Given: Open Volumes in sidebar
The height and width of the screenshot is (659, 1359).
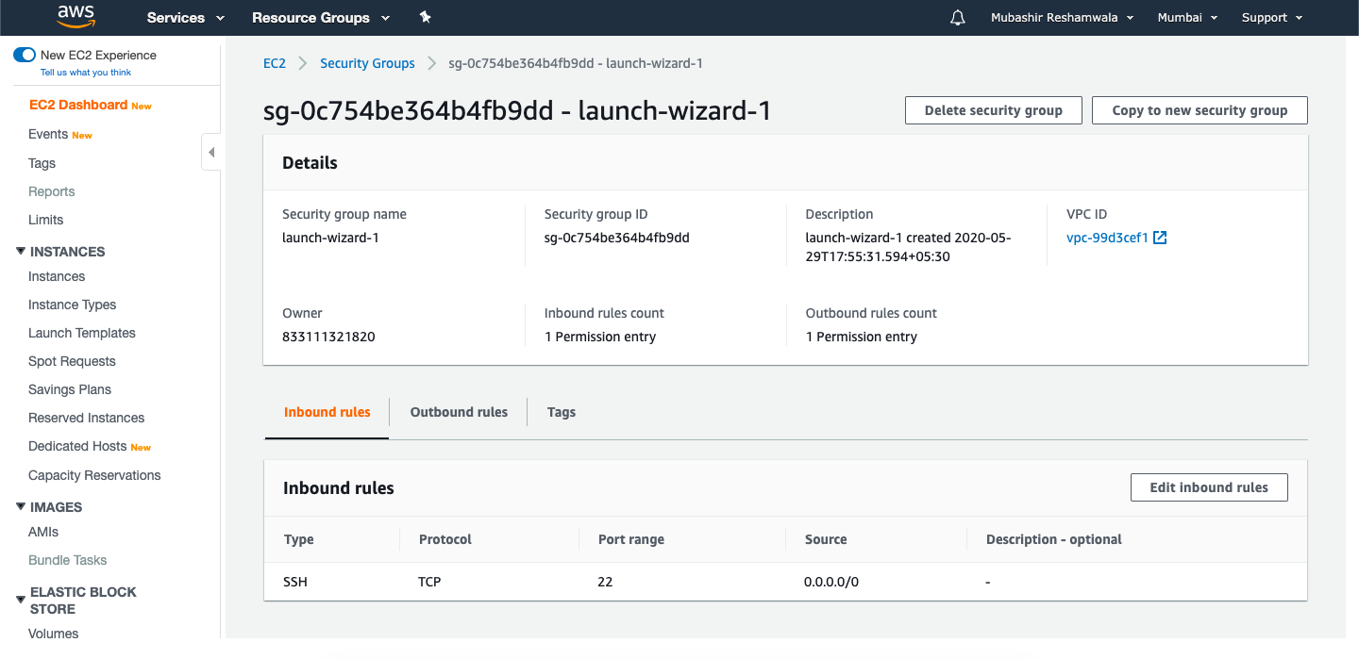Looking at the screenshot, I should point(54,634).
